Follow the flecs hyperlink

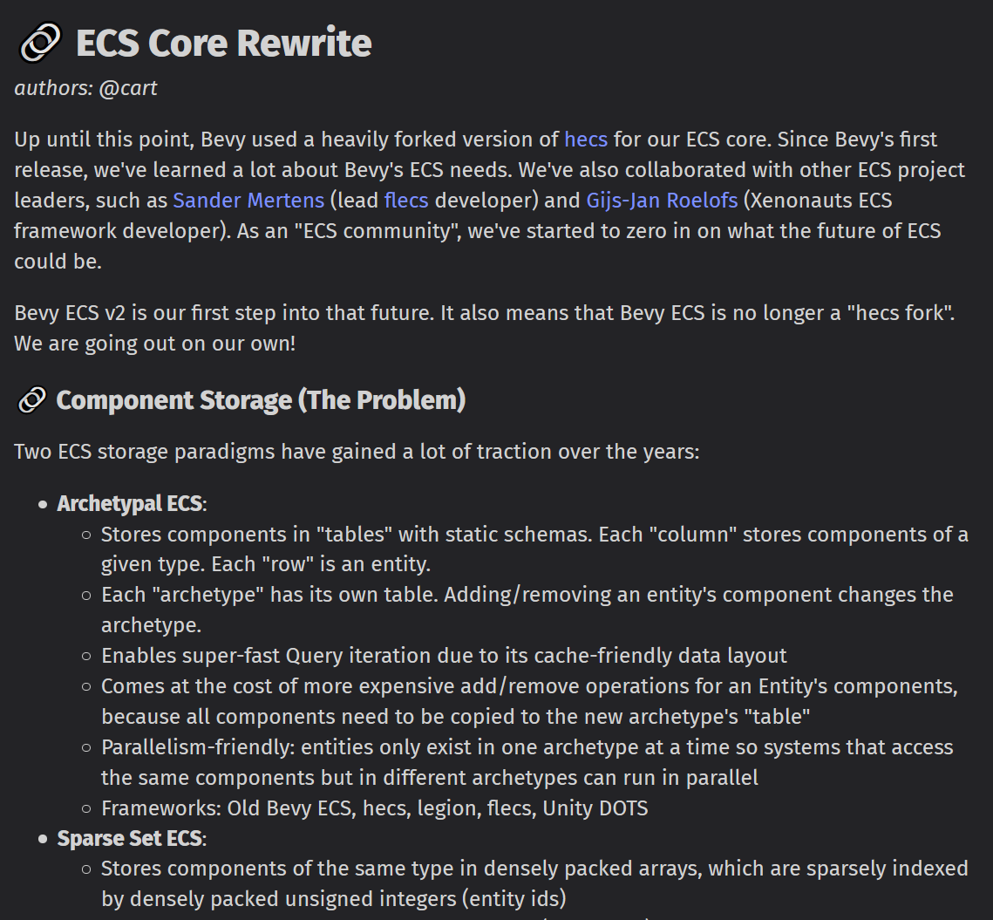point(406,201)
